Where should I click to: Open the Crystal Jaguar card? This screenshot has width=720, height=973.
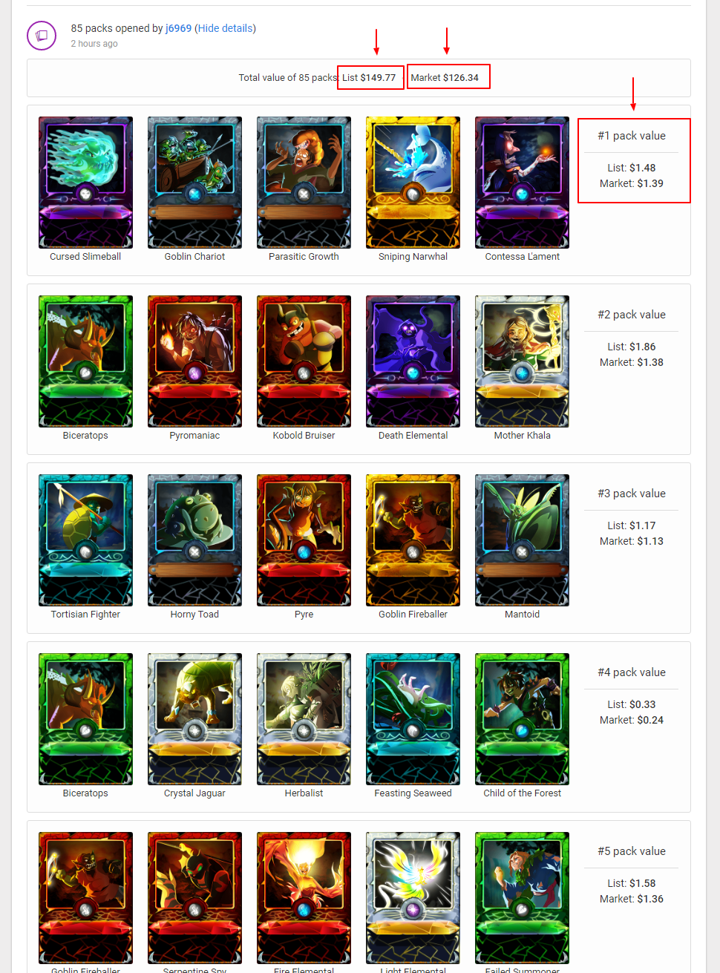click(x=194, y=719)
